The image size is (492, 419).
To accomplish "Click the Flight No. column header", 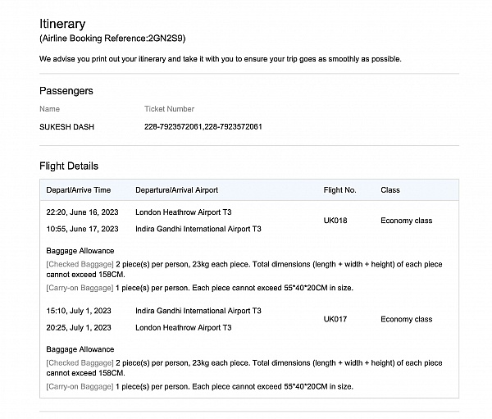I will point(339,190).
